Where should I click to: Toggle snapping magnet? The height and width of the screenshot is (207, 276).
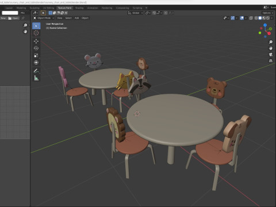pos(154,13)
